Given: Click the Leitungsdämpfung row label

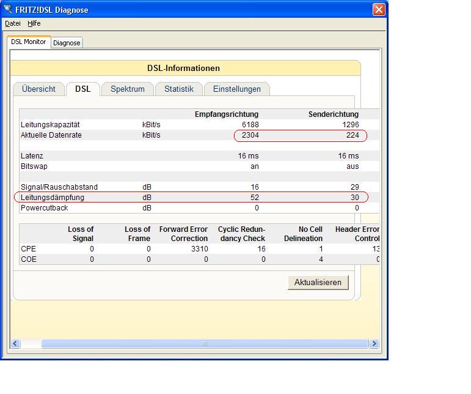Looking at the screenshot, I should point(53,197).
